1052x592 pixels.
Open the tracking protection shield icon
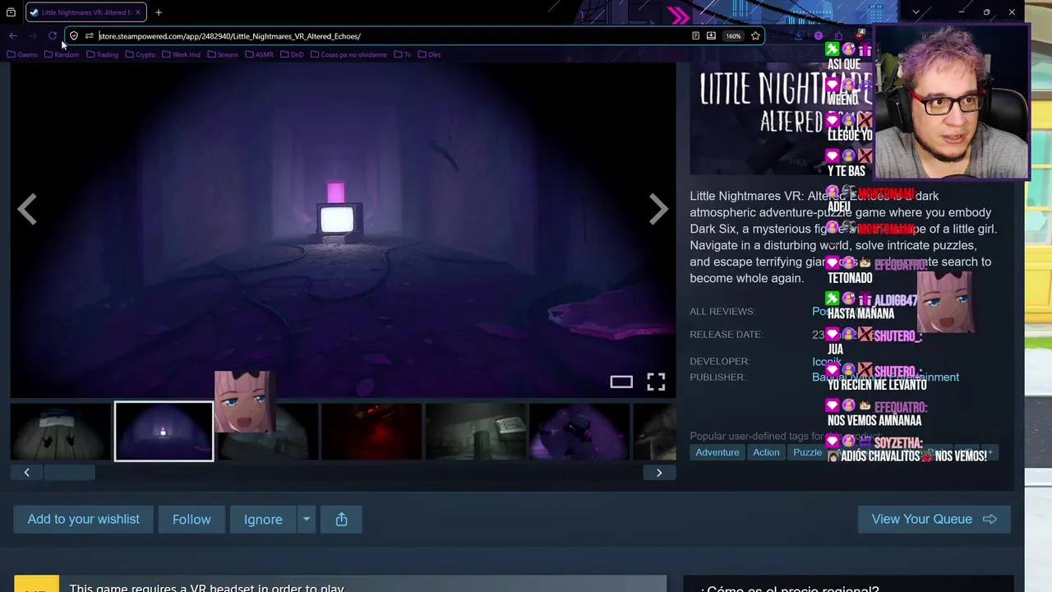[x=74, y=36]
